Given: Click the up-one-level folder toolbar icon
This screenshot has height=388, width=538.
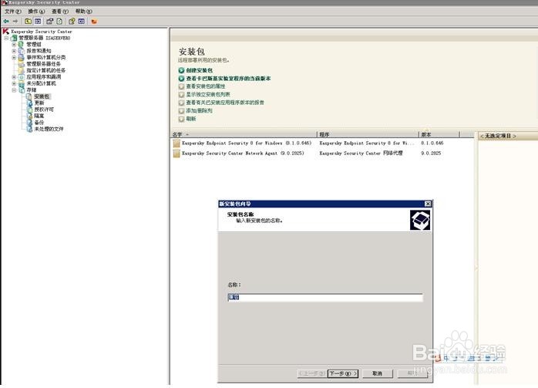Looking at the screenshot, I should [29, 22].
